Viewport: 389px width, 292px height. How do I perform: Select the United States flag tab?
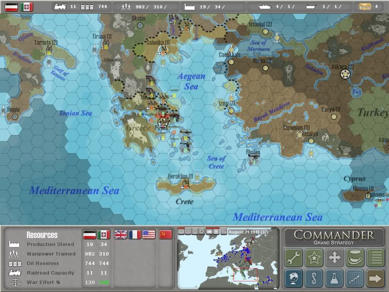click(149, 234)
